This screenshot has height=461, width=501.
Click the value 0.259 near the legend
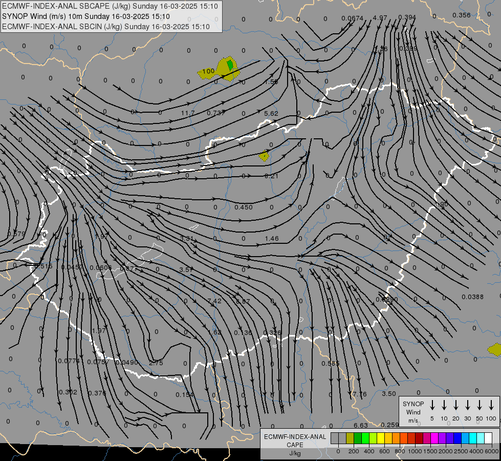coord(390,425)
